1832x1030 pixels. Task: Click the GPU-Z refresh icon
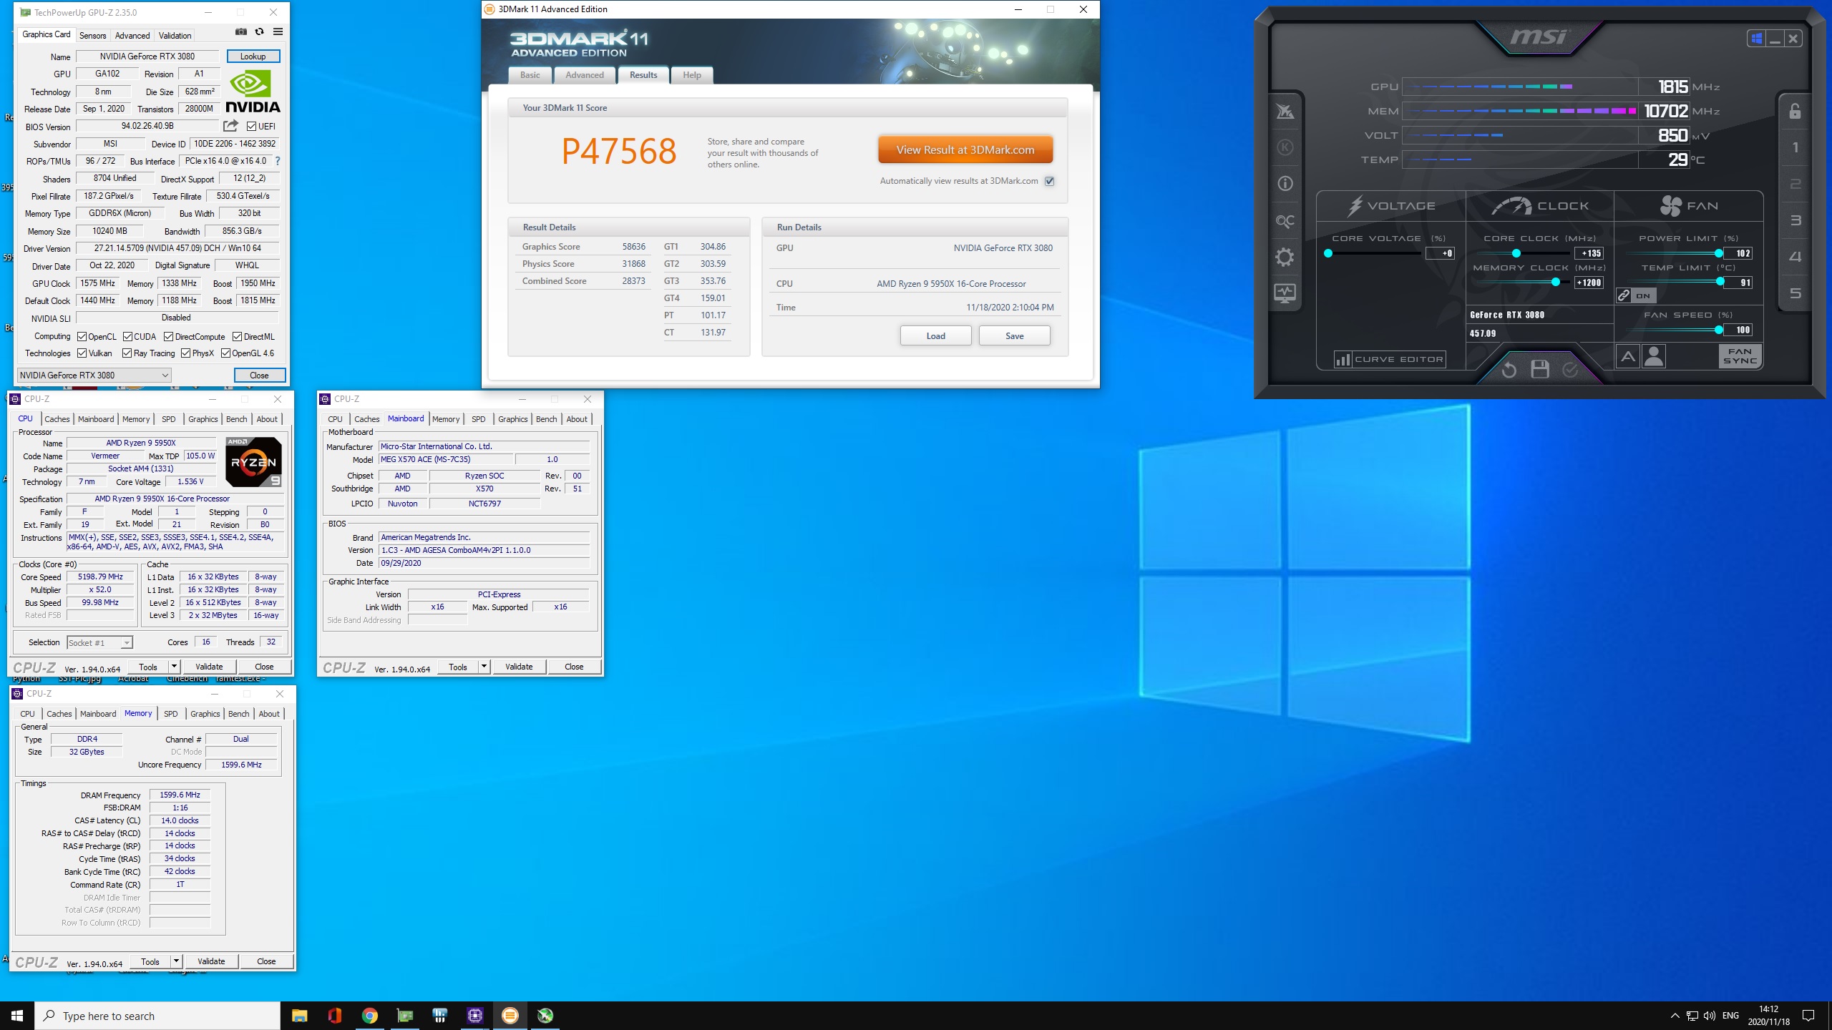(x=260, y=31)
